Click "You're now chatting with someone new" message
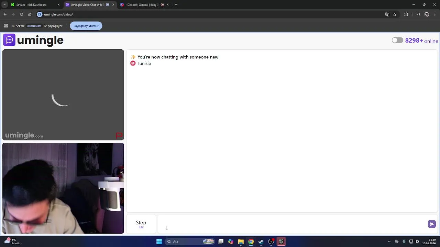Viewport: 440px width, 247px height. (x=178, y=57)
